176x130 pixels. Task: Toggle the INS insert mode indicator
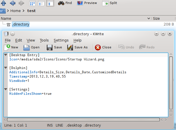click(x=50, y=125)
